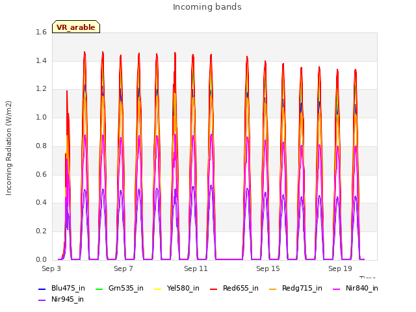Viewport: 416px width, 312px height.
Task: Click the green Grn535_in legend swatch
Action: 99,289
